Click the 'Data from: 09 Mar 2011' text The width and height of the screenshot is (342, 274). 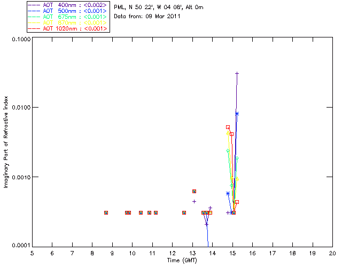coord(147,17)
